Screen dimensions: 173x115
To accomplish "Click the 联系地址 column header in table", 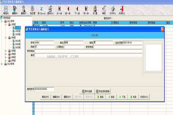I will pos(157,23).
